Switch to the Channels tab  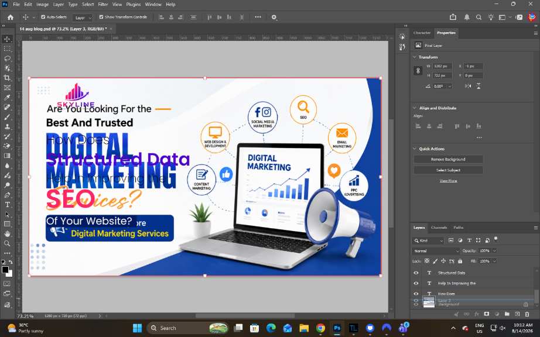[x=439, y=228]
